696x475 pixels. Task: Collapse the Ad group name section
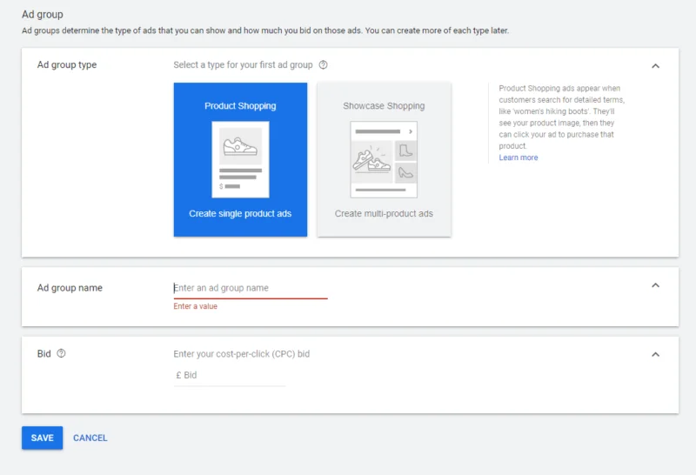[655, 285]
